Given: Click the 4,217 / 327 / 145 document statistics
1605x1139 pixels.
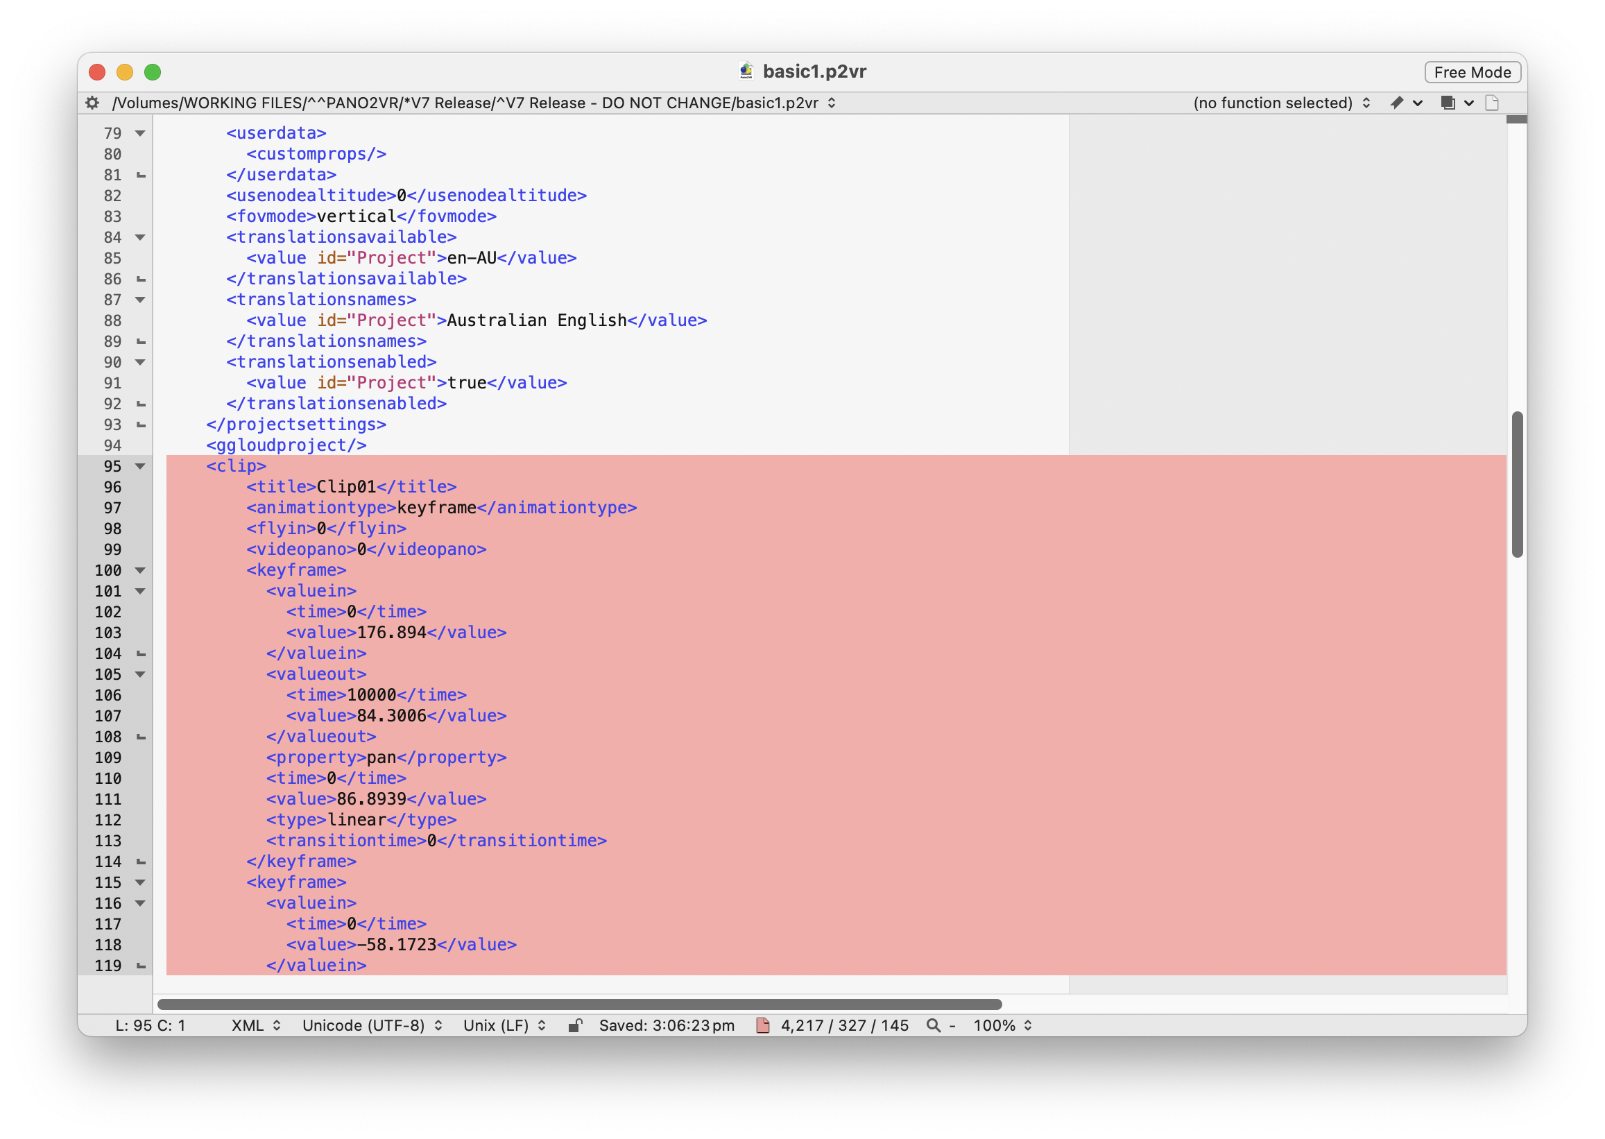Looking at the screenshot, I should [845, 1026].
